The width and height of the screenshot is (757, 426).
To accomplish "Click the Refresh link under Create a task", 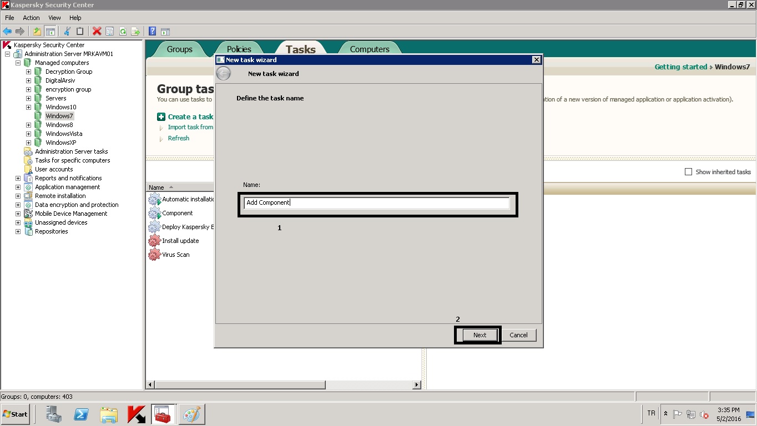I will tap(178, 138).
